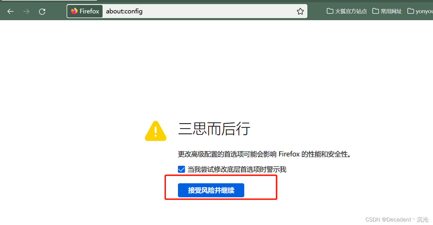Uncheck the 当我尝试修改底层首选项时警示我 checkbox
The image size is (433, 225).
(x=181, y=169)
